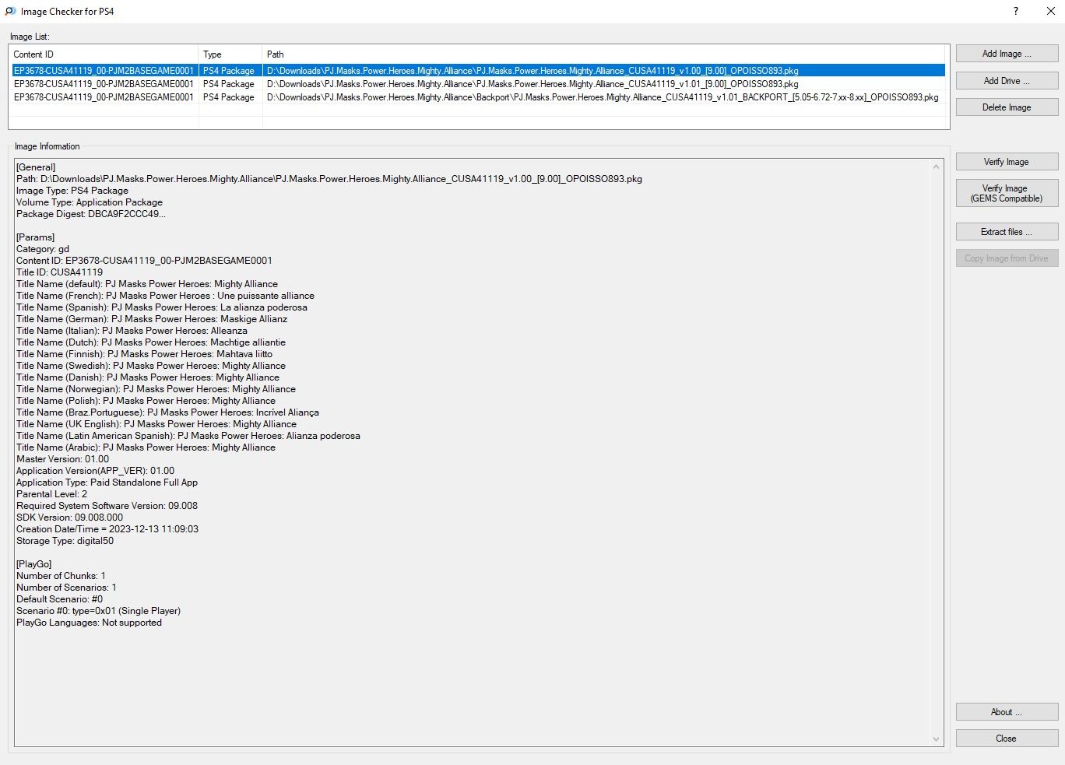Click the Required System Software Version line
This screenshot has width=1065, height=765.
tap(107, 506)
